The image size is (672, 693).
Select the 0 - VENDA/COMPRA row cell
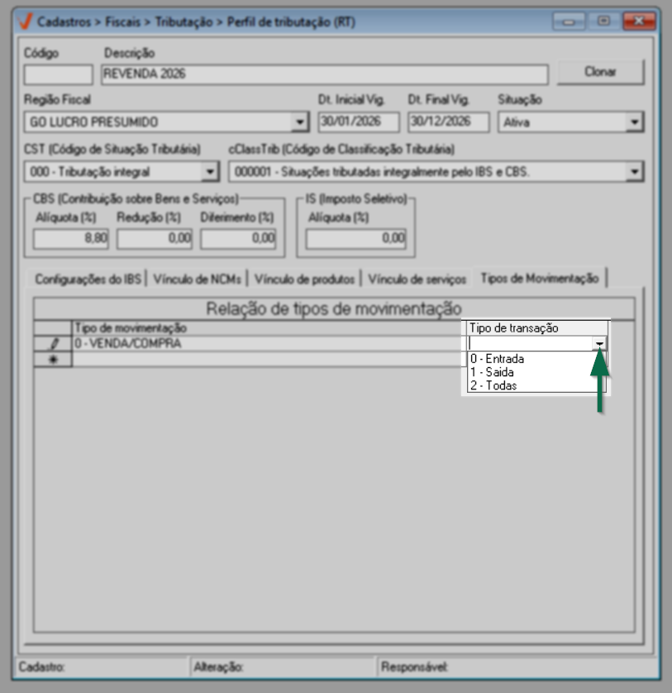(269, 344)
